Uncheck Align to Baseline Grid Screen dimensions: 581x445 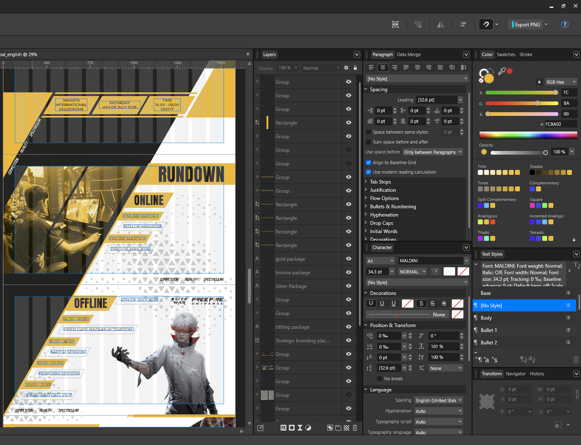coord(368,162)
